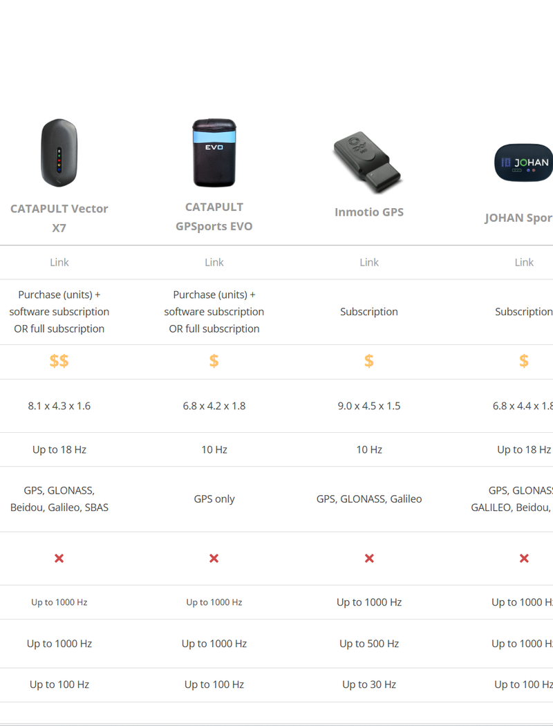The image size is (553, 726).
Task: Click the Inmotio GPS heading
Action: click(369, 212)
